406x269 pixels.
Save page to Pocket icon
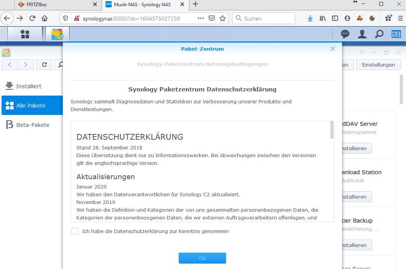click(x=212, y=18)
